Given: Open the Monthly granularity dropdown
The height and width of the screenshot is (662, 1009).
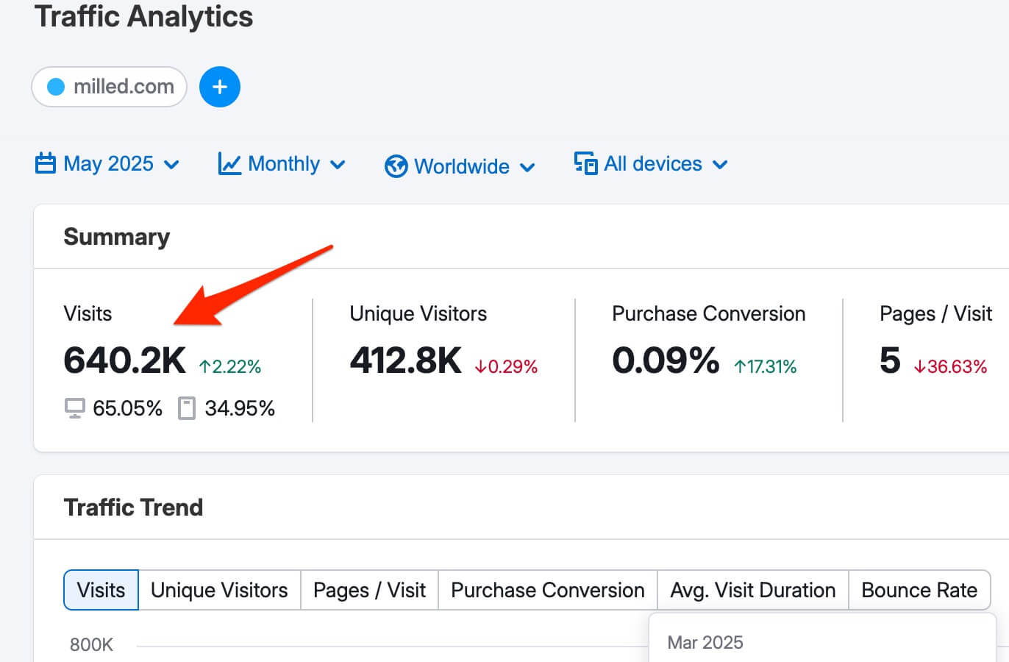Looking at the screenshot, I should (x=282, y=164).
